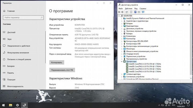Expand Контроллеры USB node
The height and width of the screenshot is (108, 193).
122,44
